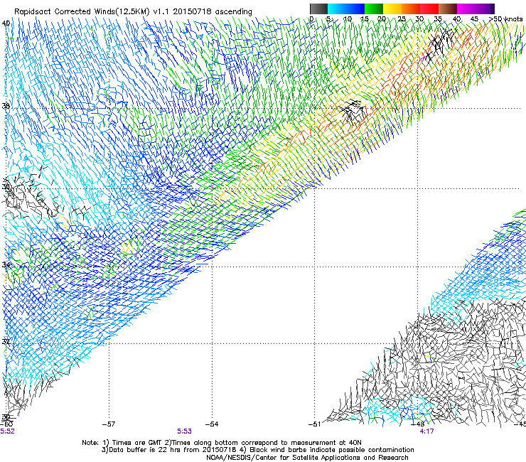Click the title 'Rapidscat Corrected Winds(12.5KM) v1.1 20150718 ascending'
This screenshot has height=462, width=526.
coord(133,11)
